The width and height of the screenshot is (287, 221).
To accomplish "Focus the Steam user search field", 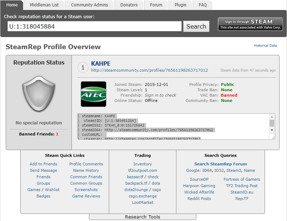I will tap(95, 26).
